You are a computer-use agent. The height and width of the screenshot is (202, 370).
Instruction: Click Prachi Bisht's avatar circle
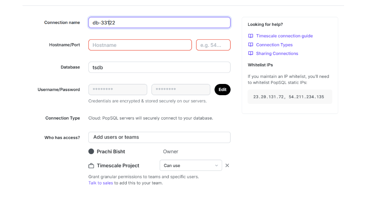pyautogui.click(x=91, y=151)
